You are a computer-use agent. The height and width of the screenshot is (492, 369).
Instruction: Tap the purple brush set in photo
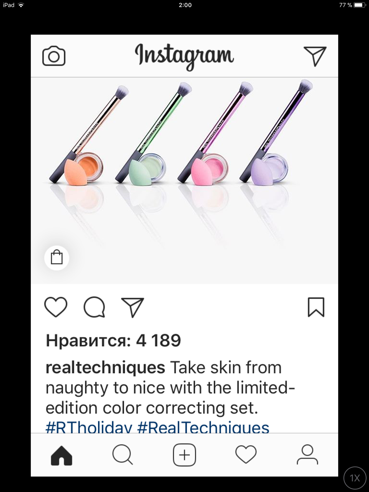(275, 131)
